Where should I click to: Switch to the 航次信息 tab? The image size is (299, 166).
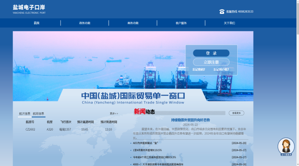(25, 113)
